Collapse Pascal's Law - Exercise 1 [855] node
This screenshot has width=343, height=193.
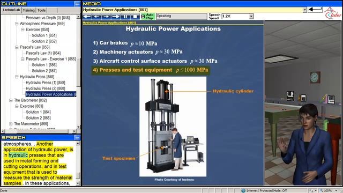tap(23, 59)
